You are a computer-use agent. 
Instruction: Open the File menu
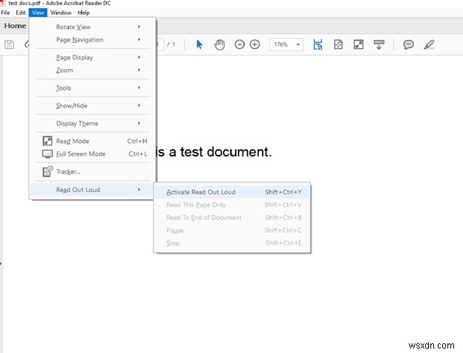pos(5,13)
